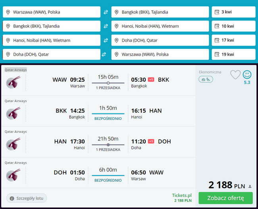Open calendar for 10 kwi date
258x209 pixels.
click(233, 26)
